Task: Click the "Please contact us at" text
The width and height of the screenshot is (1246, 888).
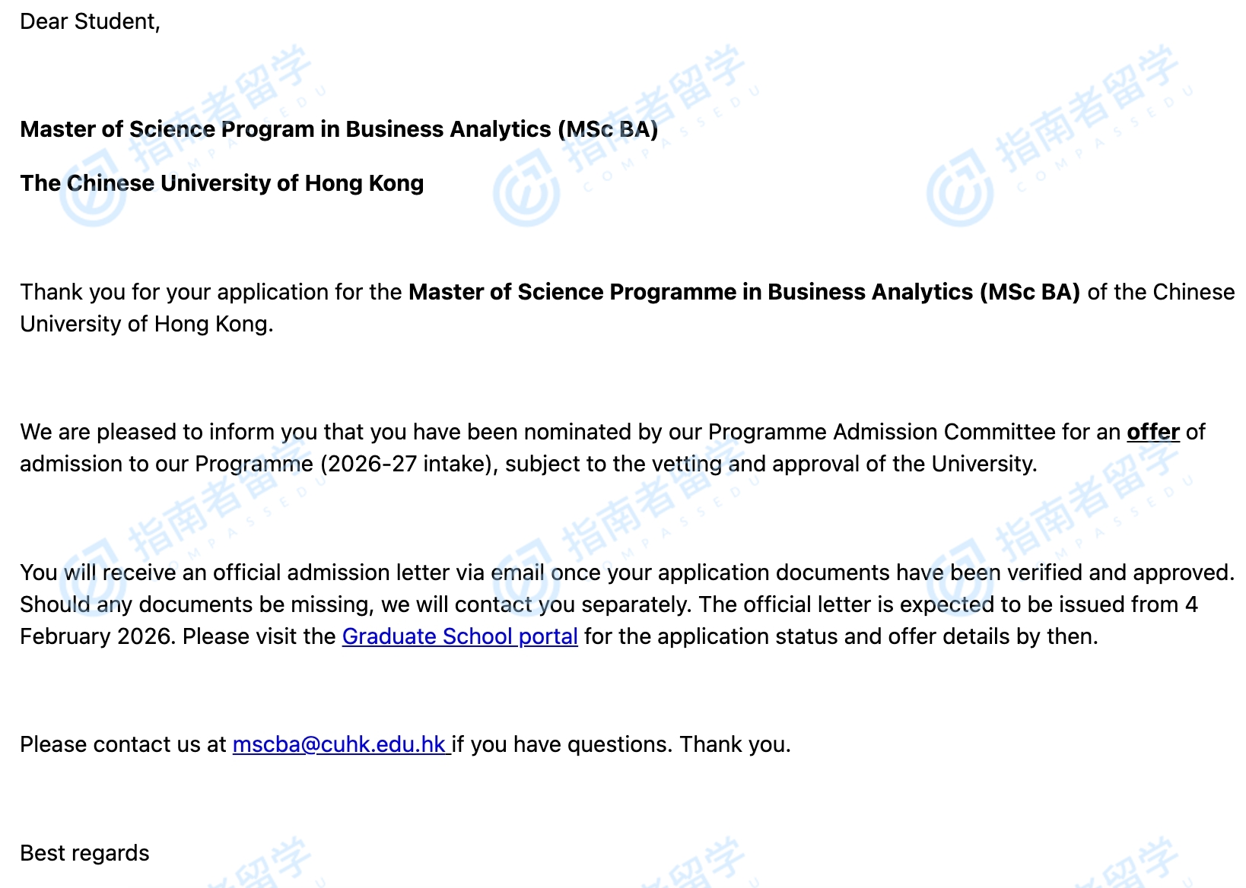Action: coord(123,744)
